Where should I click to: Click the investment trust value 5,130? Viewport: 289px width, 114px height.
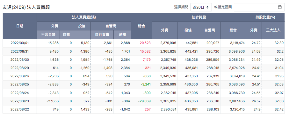(85, 43)
